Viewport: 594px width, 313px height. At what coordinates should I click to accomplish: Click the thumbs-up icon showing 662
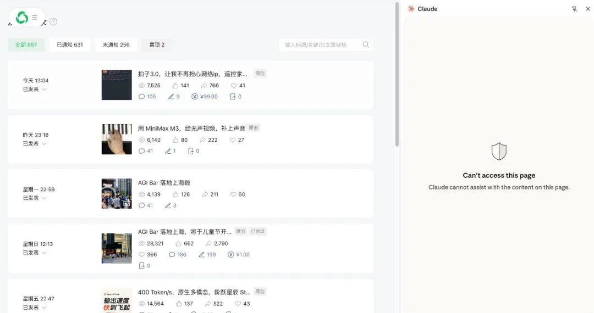click(x=178, y=243)
